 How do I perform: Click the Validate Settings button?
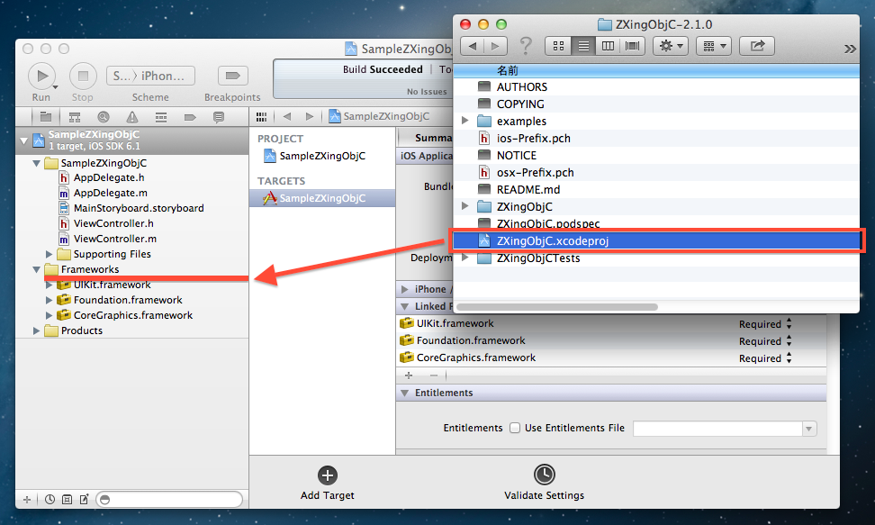[x=544, y=483]
